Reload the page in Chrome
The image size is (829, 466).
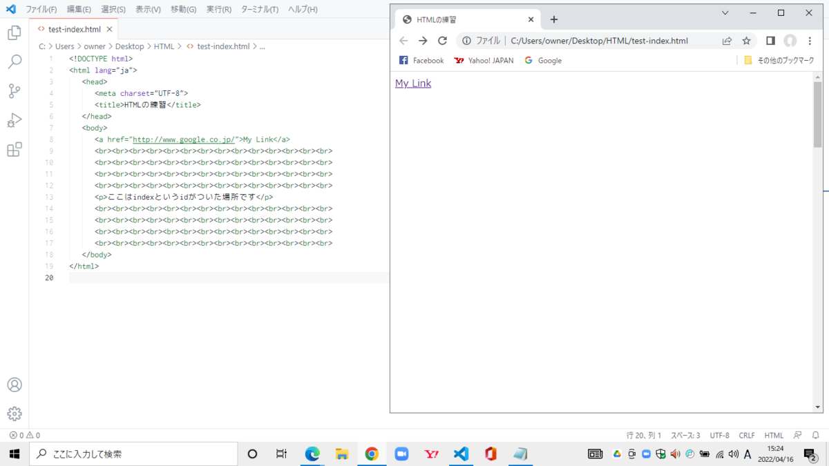[x=443, y=41]
